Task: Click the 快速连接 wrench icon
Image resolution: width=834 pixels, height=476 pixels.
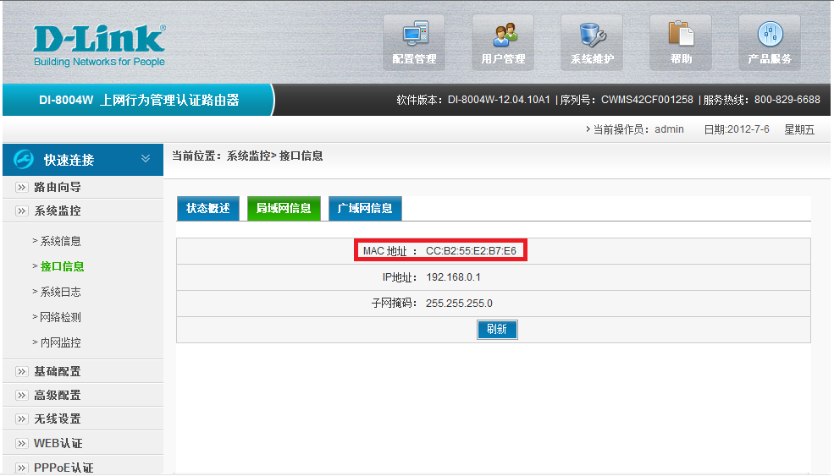Action: (24, 160)
